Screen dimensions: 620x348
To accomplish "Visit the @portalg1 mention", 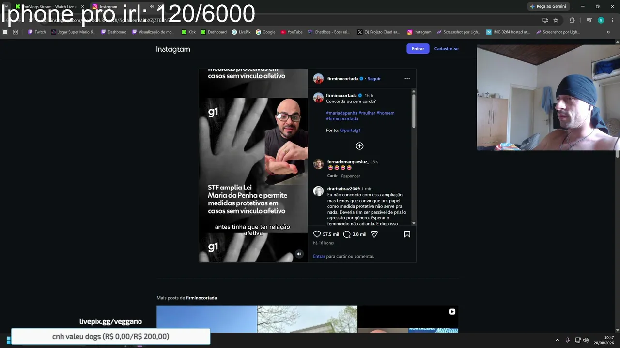I will 350,130.
